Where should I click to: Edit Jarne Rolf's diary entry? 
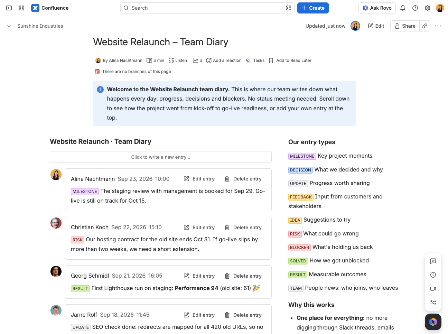(x=199, y=315)
